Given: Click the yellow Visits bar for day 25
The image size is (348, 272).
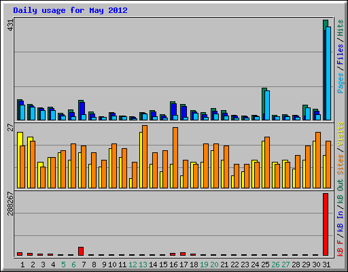Looking at the screenshot, I should [x=263, y=165].
